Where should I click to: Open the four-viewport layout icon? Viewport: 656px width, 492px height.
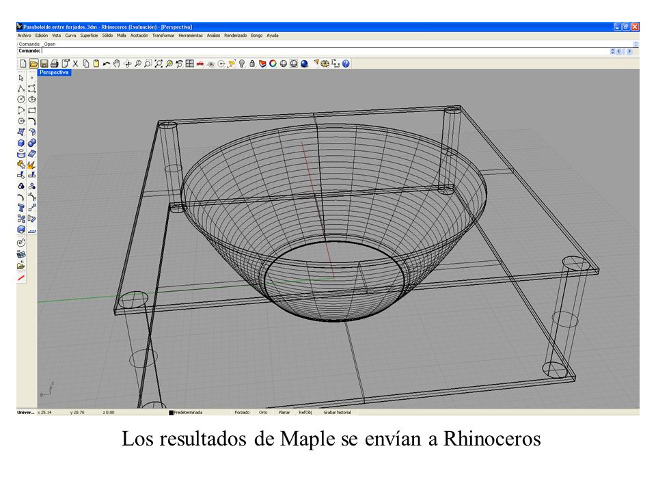coord(189,64)
